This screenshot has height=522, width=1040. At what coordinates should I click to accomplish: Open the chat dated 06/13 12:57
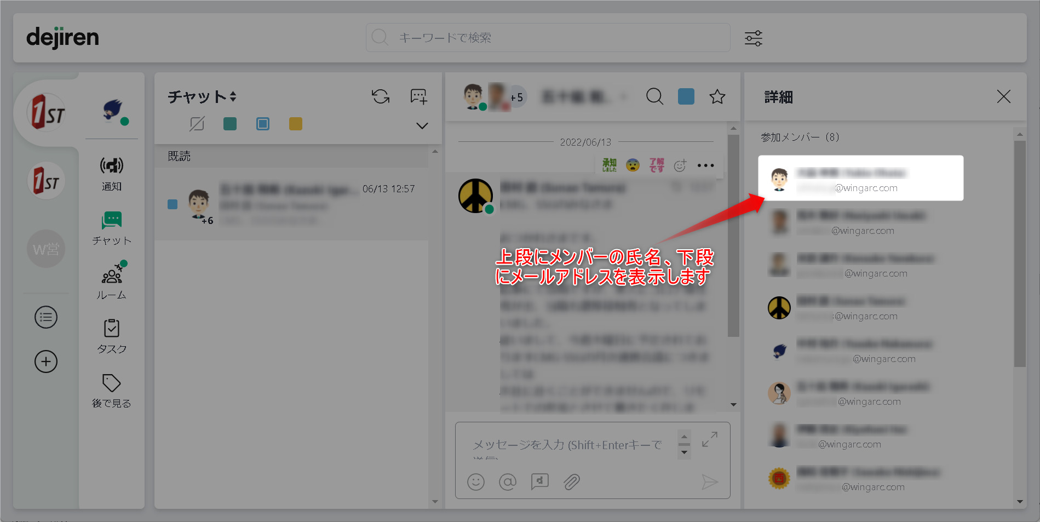click(x=291, y=204)
